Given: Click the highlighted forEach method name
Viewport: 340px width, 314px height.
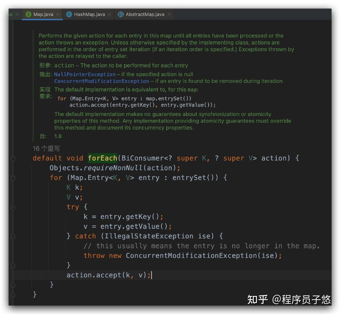Looking at the screenshot, I should point(102,158).
